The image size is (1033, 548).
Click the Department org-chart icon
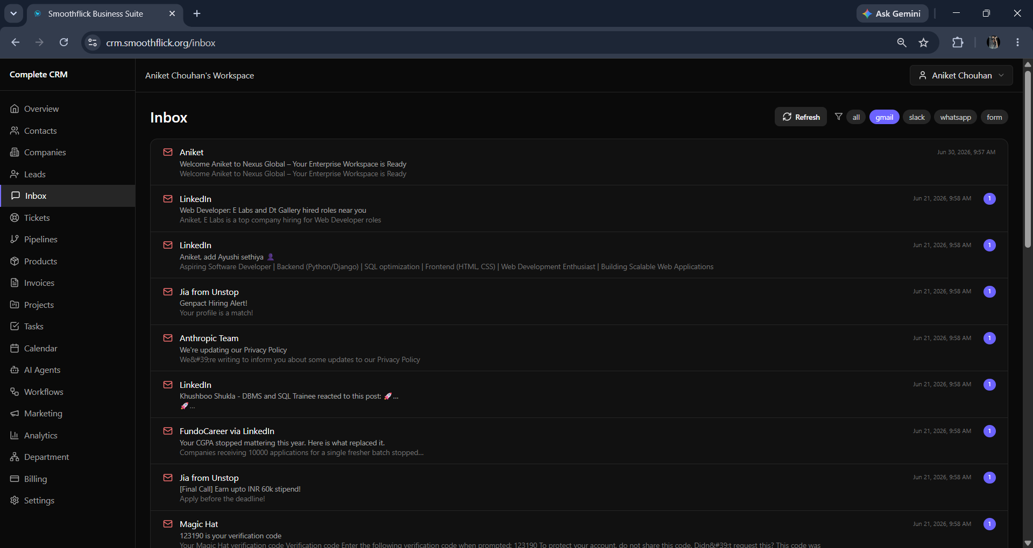[x=15, y=457]
